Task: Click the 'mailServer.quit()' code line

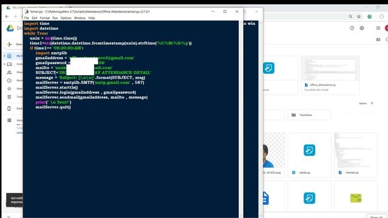Action: pyautogui.click(x=53, y=107)
